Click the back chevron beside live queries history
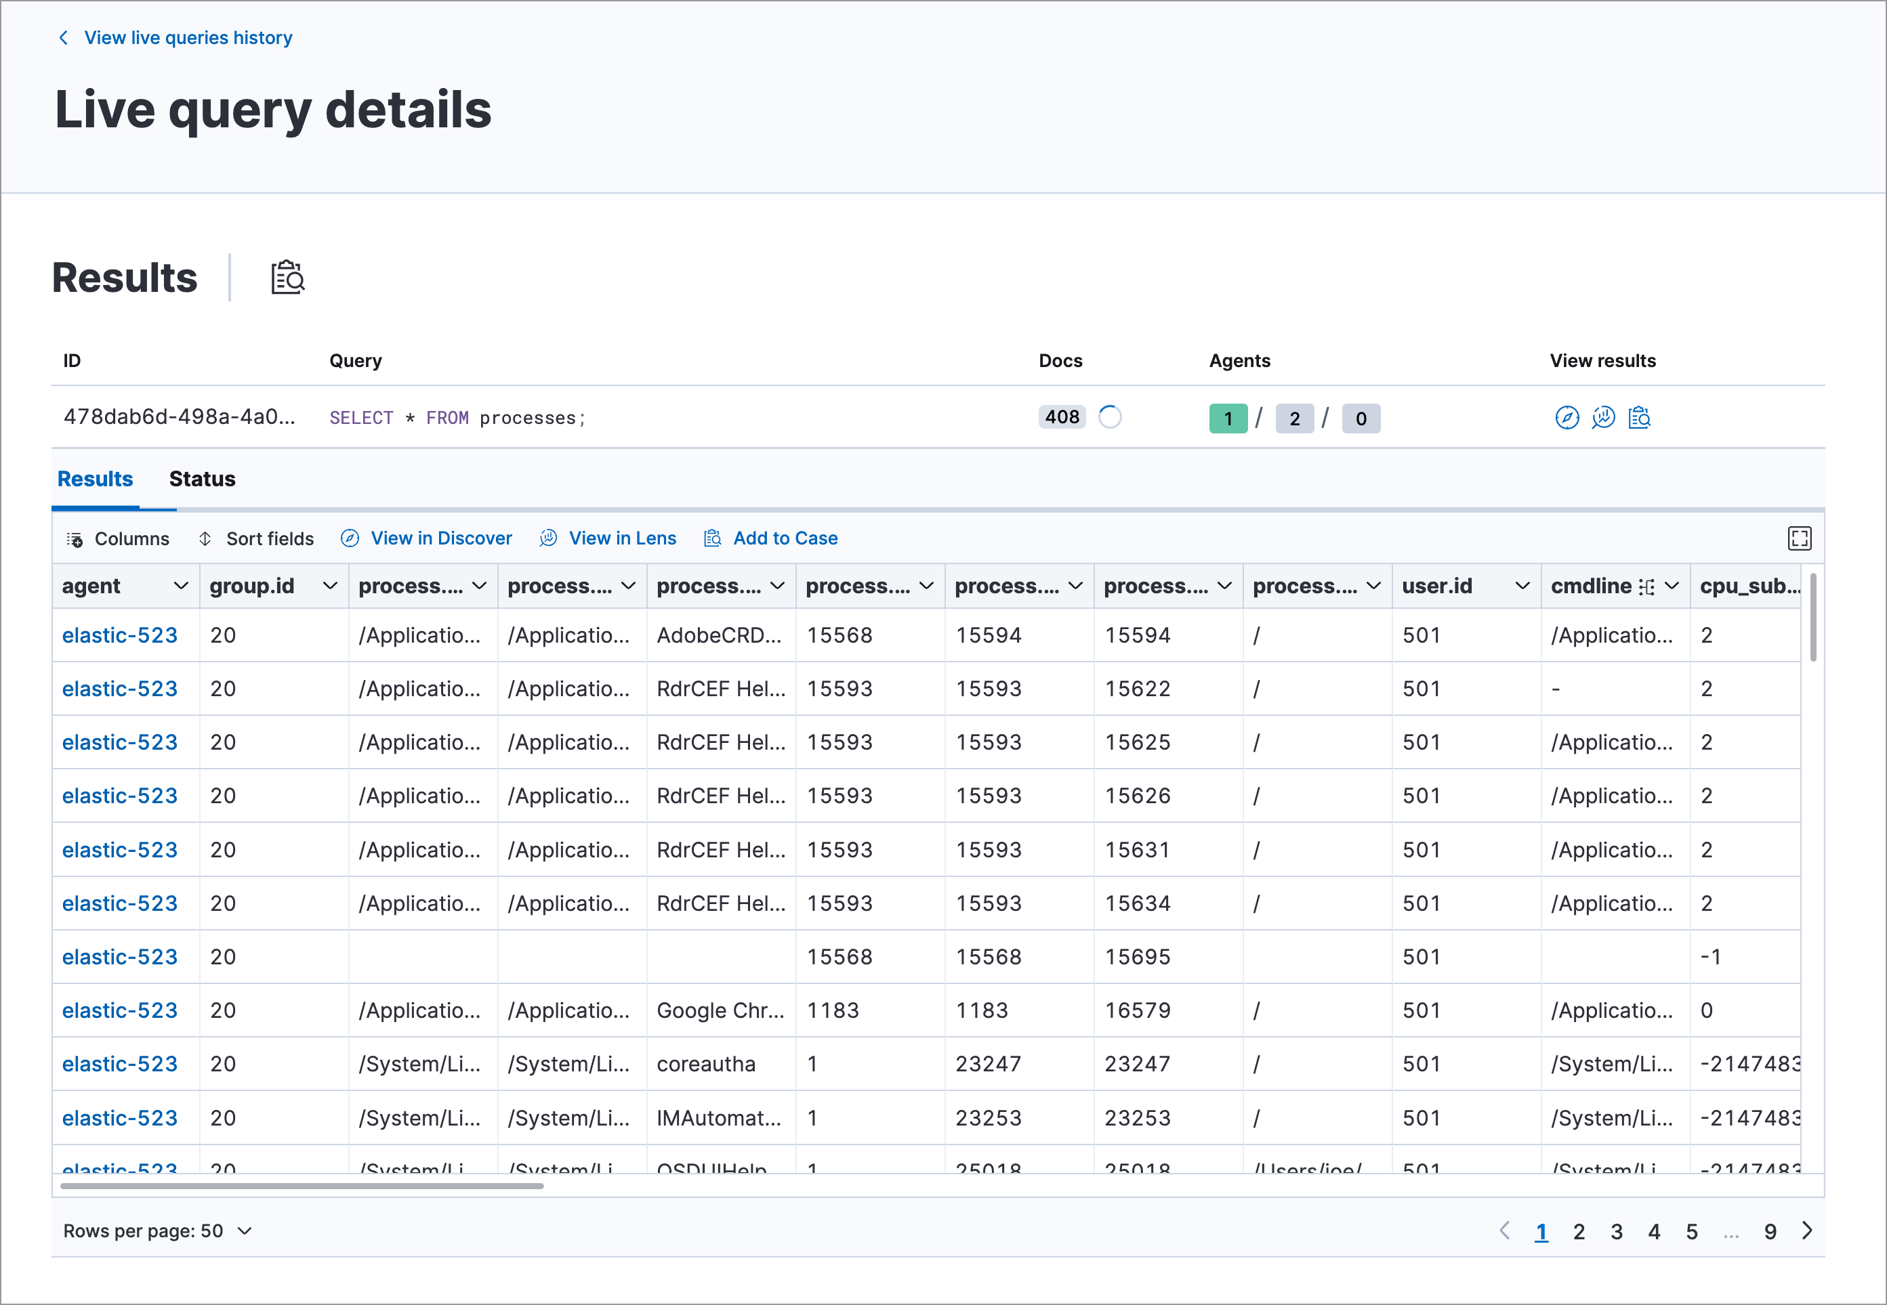This screenshot has height=1305, width=1887. (64, 38)
